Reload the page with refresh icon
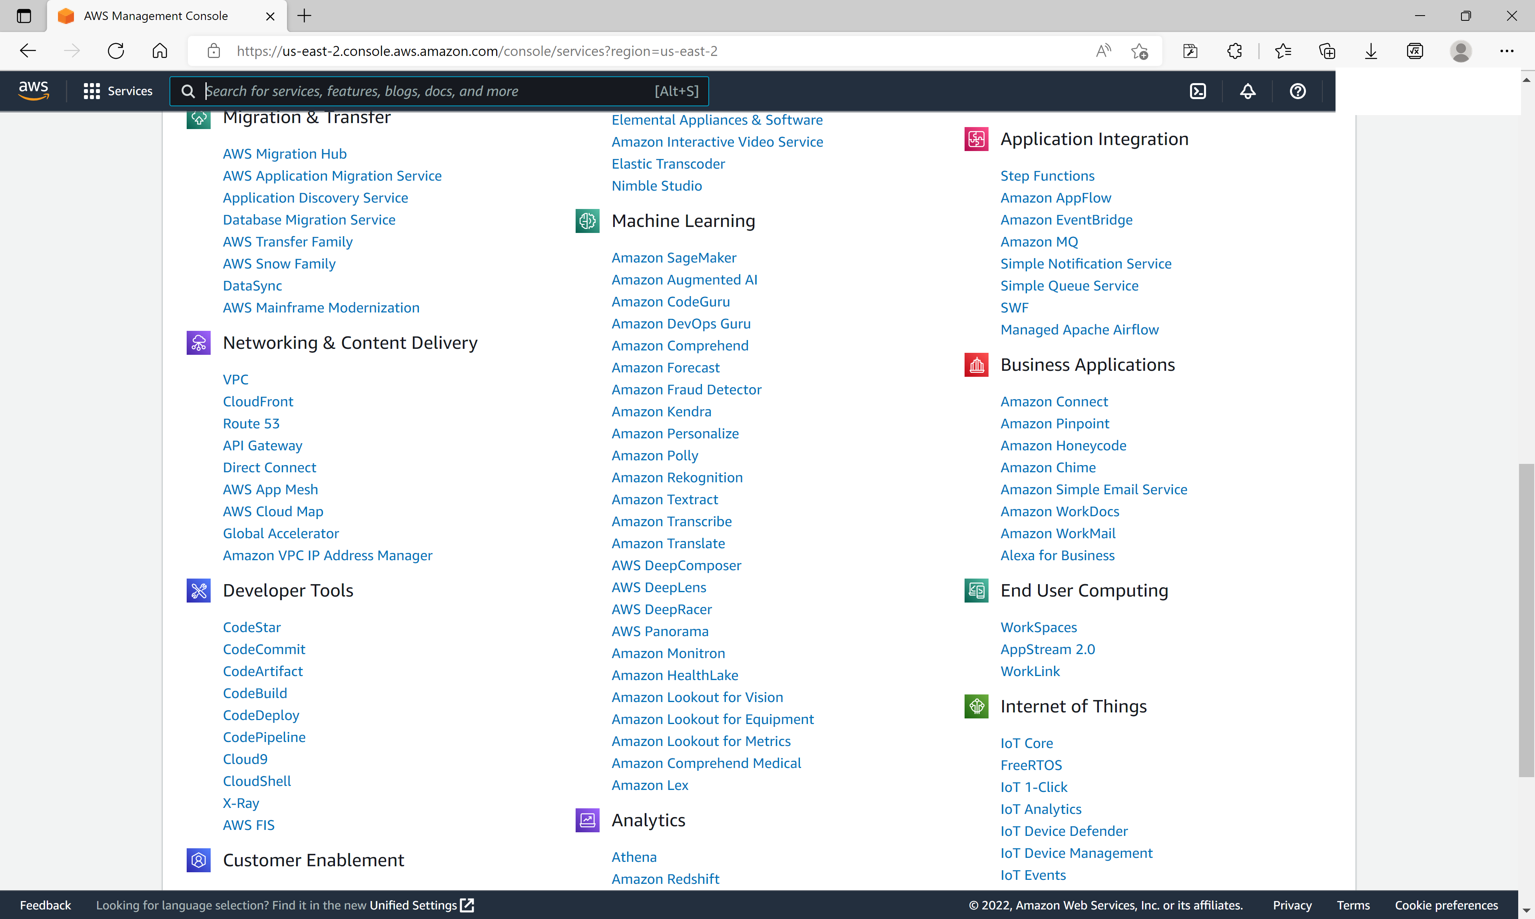The width and height of the screenshot is (1535, 919). (x=116, y=51)
